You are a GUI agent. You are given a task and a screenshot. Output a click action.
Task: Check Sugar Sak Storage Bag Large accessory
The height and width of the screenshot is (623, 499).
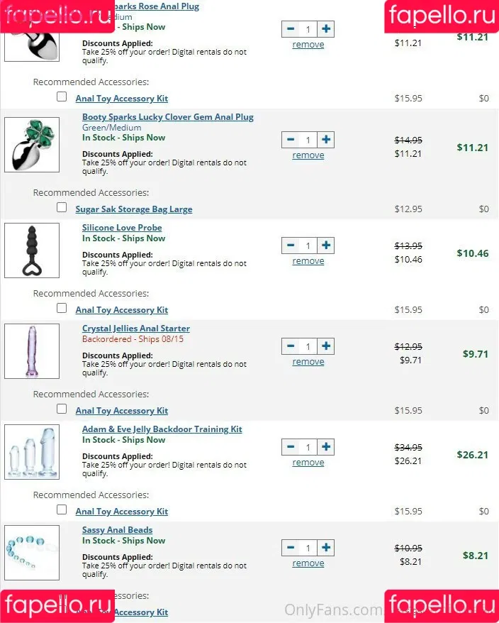[62, 207]
